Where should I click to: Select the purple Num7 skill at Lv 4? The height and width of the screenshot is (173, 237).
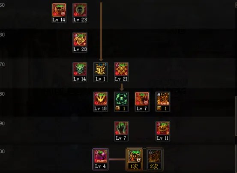(x=101, y=156)
